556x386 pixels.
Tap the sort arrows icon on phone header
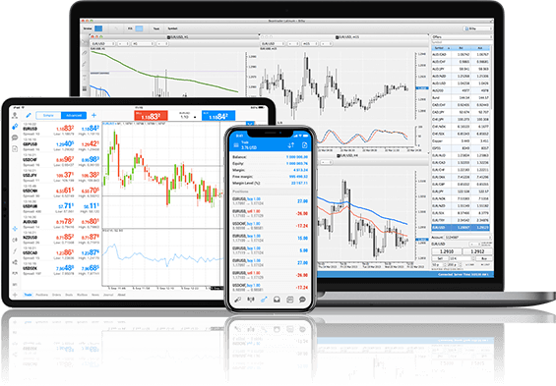point(291,145)
